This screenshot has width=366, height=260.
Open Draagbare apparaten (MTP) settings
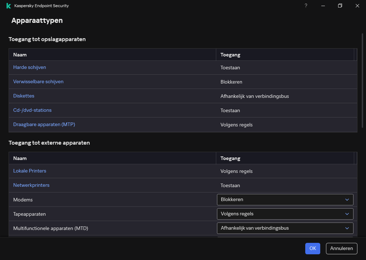(44, 124)
